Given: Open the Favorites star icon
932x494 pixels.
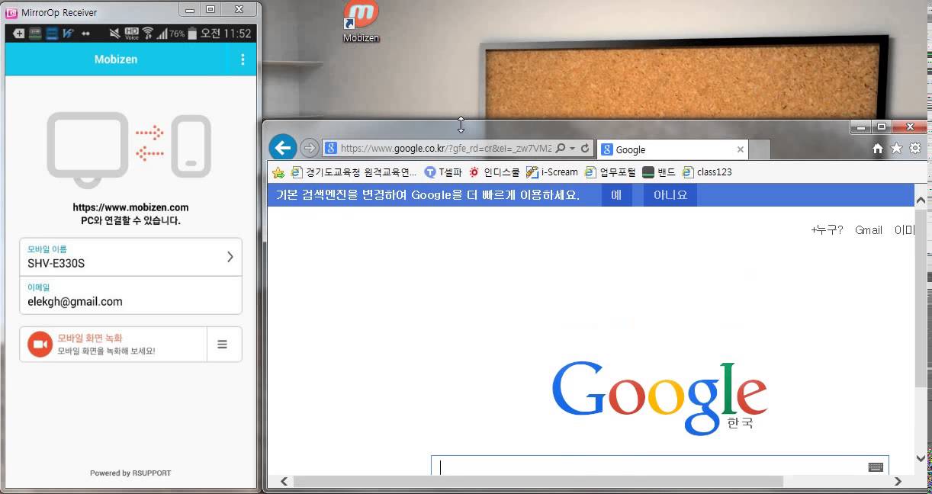Looking at the screenshot, I should tap(896, 149).
